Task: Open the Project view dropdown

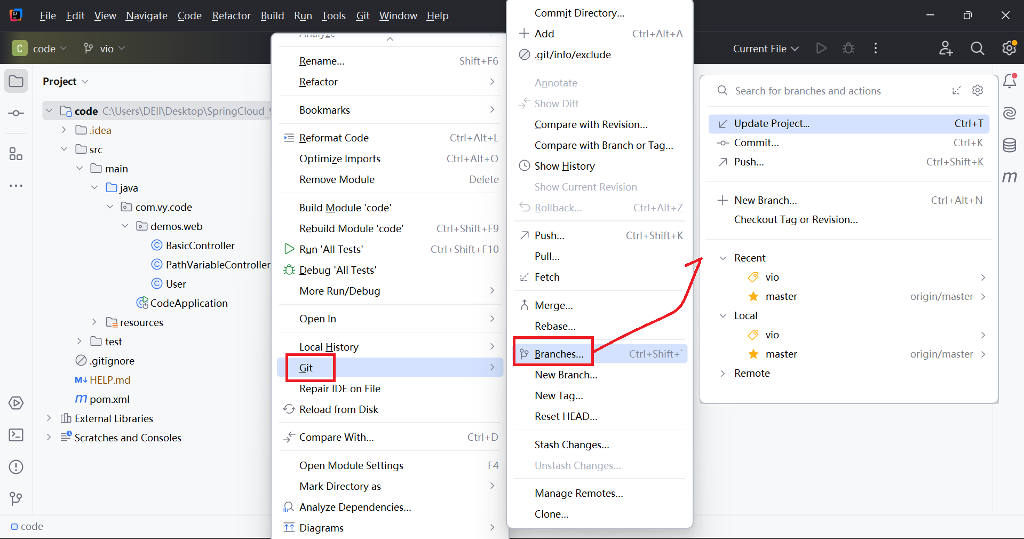Action: pos(66,81)
